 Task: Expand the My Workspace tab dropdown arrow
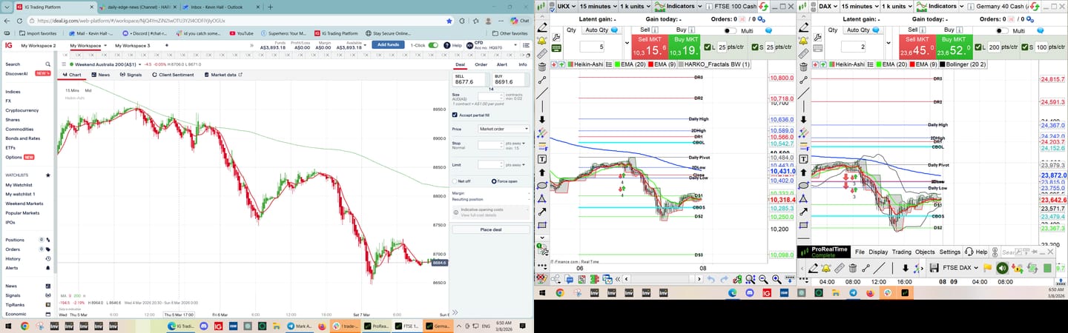point(105,45)
